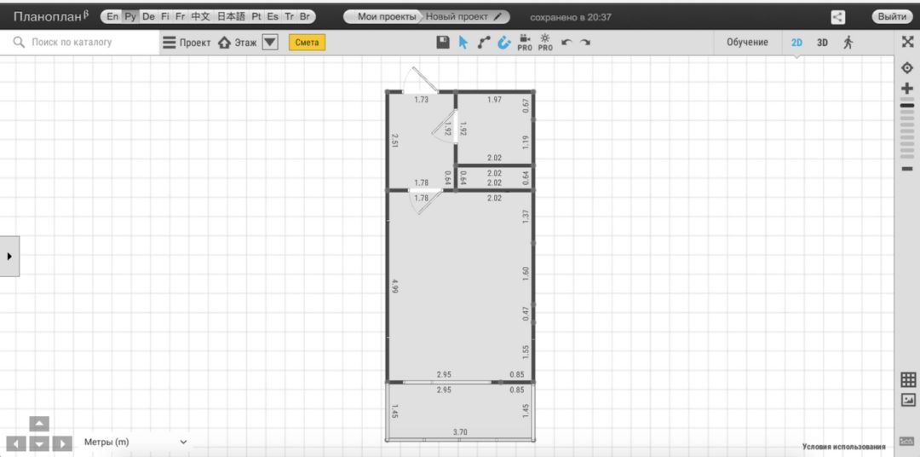Expand the collapsed left side panel

[9, 256]
